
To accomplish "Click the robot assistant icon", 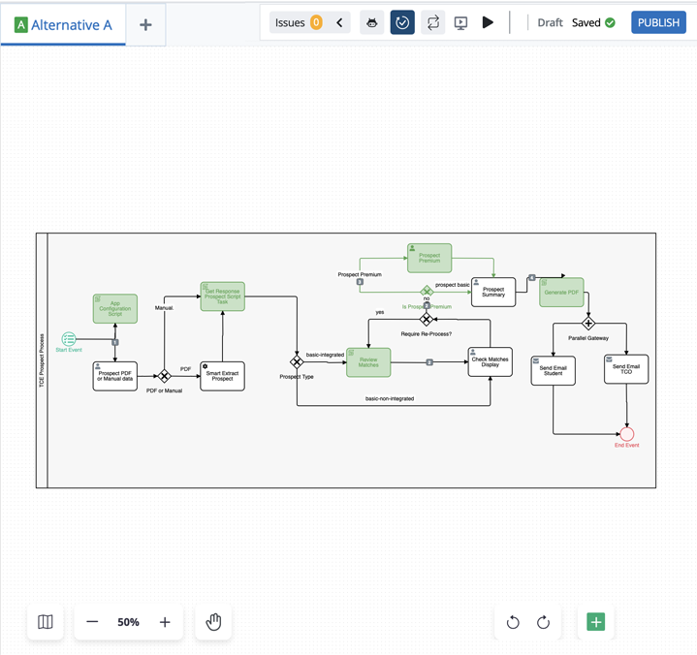I will point(372,22).
